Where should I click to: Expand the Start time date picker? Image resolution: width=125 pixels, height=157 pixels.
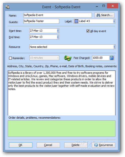[x=58, y=31]
